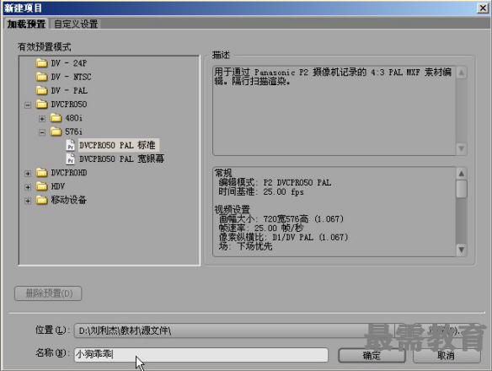
Task: Click the 576i folder icon
Action: coord(56,132)
